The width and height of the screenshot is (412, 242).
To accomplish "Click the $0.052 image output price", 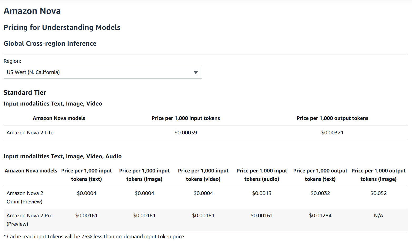I will click(378, 193).
